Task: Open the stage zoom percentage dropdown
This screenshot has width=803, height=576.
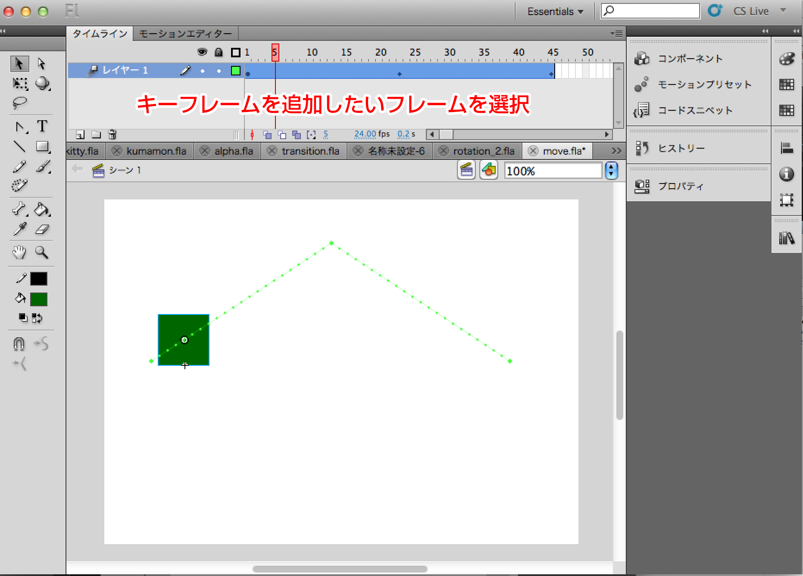Action: 611,171
